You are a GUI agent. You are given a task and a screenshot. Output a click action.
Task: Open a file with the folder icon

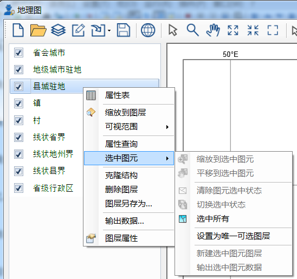tap(38, 30)
